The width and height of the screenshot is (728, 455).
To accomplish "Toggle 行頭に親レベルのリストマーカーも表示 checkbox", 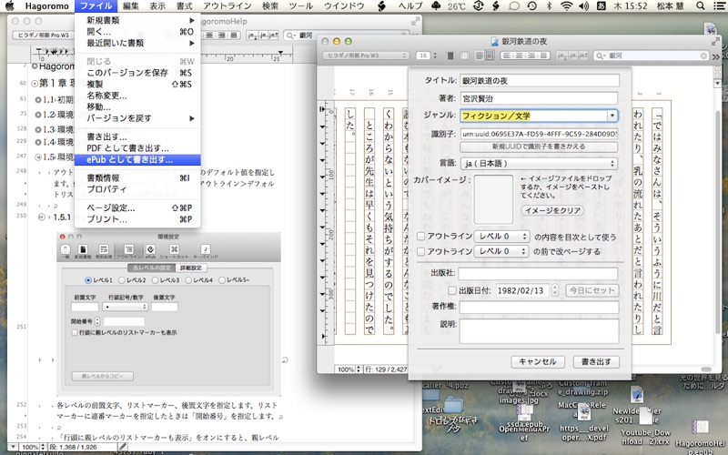I will [75, 332].
